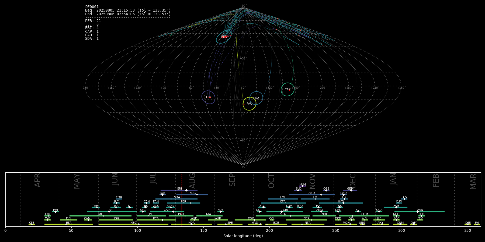This screenshot has height=242, width=485.
Task: Select the green CAP radiant circle
Action: pyautogui.click(x=287, y=89)
